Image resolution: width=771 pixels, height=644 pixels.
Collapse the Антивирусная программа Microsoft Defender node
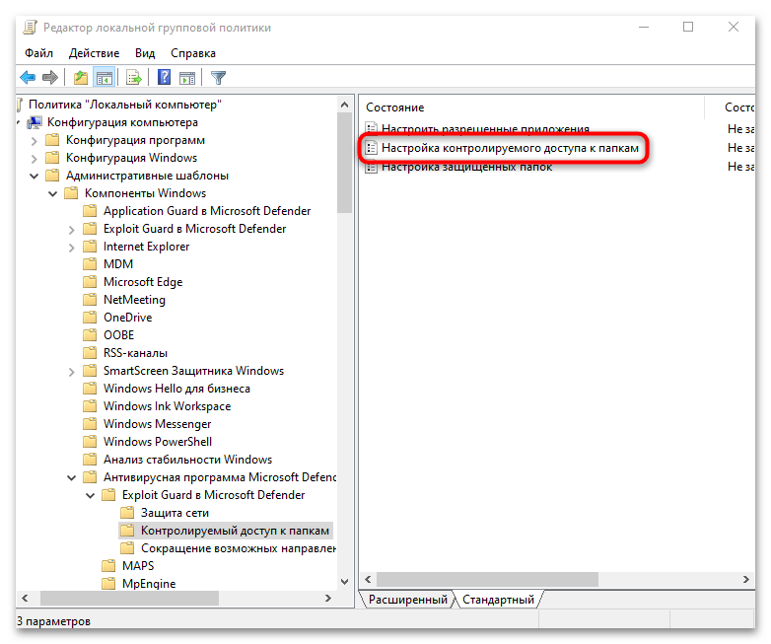click(71, 477)
